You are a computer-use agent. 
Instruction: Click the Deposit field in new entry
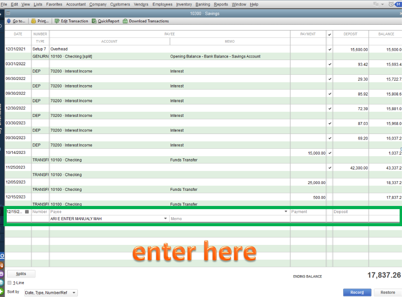[350, 212]
